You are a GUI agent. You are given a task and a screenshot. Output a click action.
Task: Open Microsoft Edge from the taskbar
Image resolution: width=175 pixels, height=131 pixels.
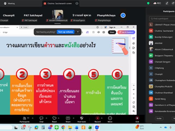point(36,127)
